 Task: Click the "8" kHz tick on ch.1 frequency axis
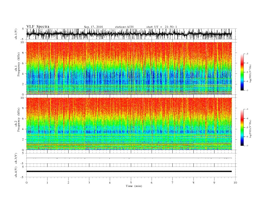click(23, 53)
